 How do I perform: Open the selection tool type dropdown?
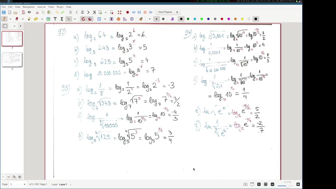click(105, 19)
